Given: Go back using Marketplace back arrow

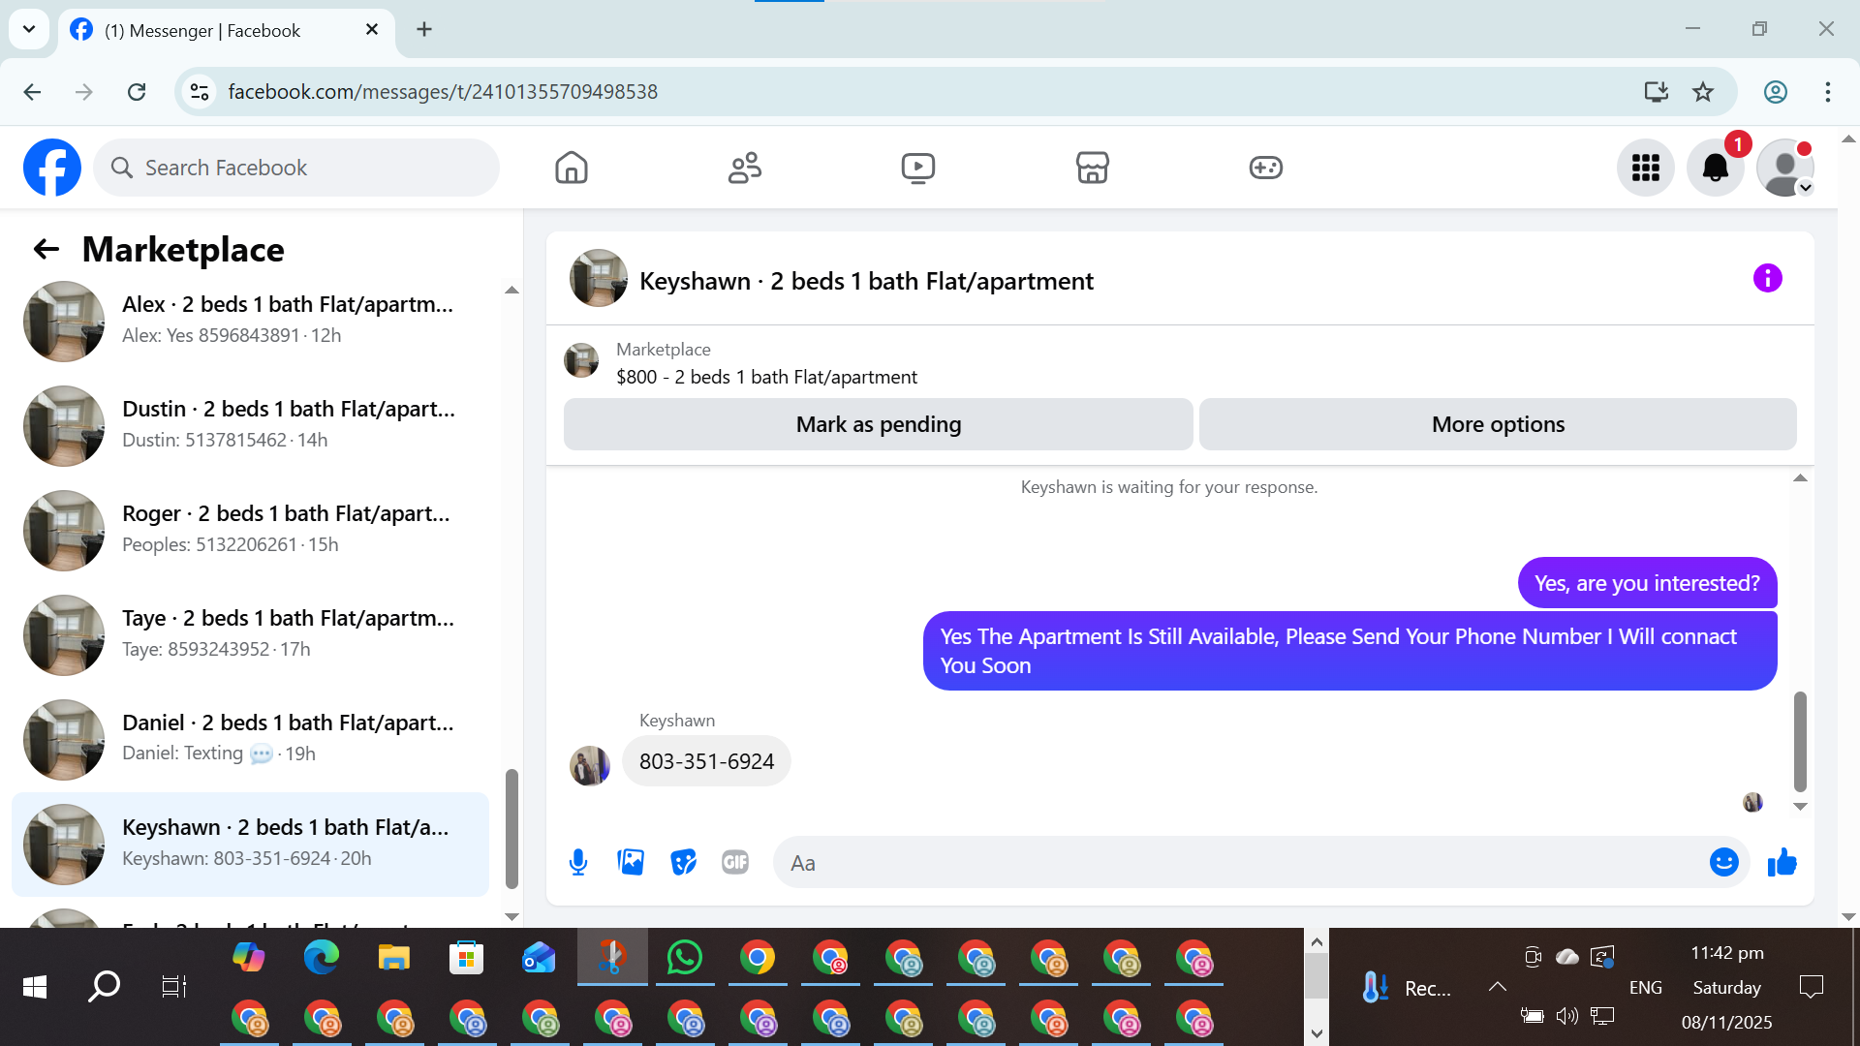Looking at the screenshot, I should [x=46, y=250].
